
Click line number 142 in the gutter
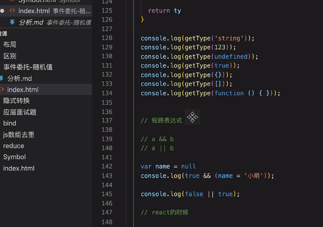pyautogui.click(x=107, y=166)
